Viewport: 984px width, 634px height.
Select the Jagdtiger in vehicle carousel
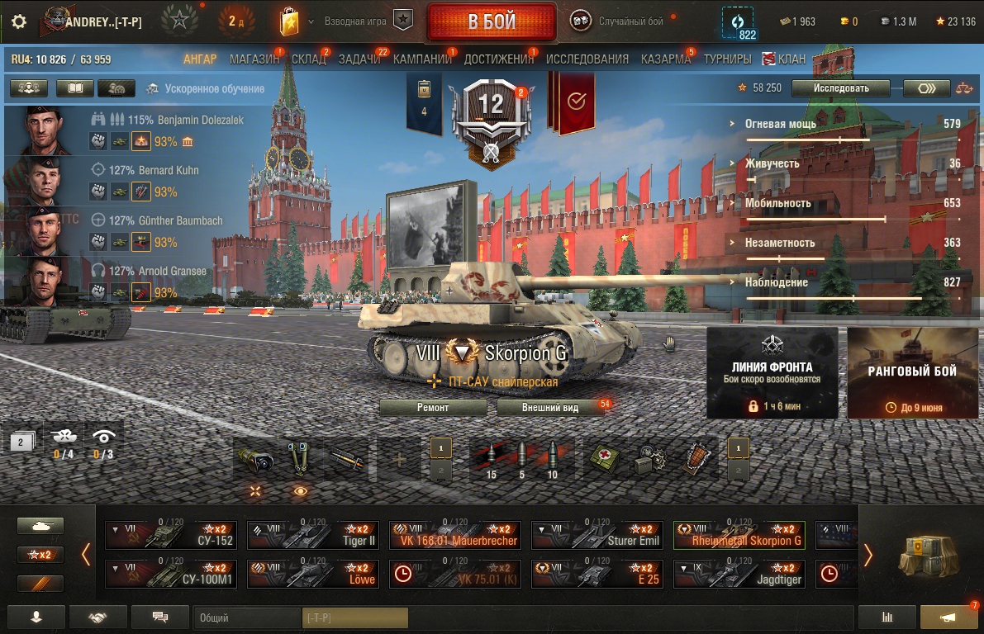click(x=739, y=574)
